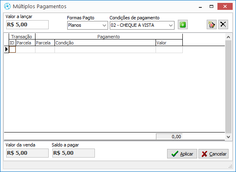Click the black X delete payment icon

pos(223,25)
